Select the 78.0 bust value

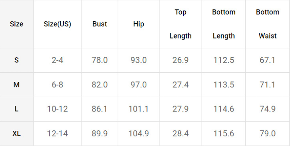coord(100,60)
